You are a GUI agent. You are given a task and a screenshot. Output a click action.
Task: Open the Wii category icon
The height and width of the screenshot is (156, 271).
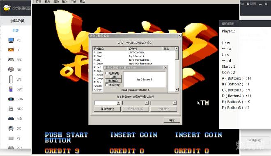pyautogui.click(x=11, y=79)
